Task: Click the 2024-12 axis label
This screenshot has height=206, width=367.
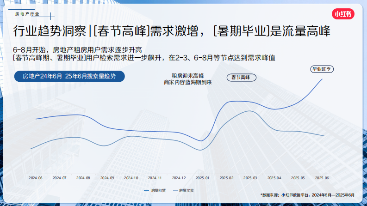Action: pos(179,178)
